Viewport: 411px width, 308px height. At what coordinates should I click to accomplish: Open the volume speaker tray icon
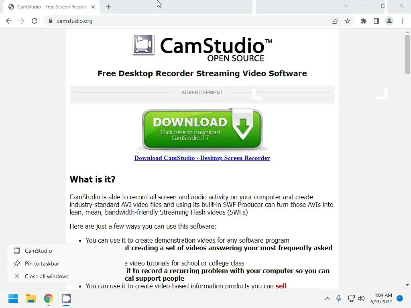[x=361, y=298]
